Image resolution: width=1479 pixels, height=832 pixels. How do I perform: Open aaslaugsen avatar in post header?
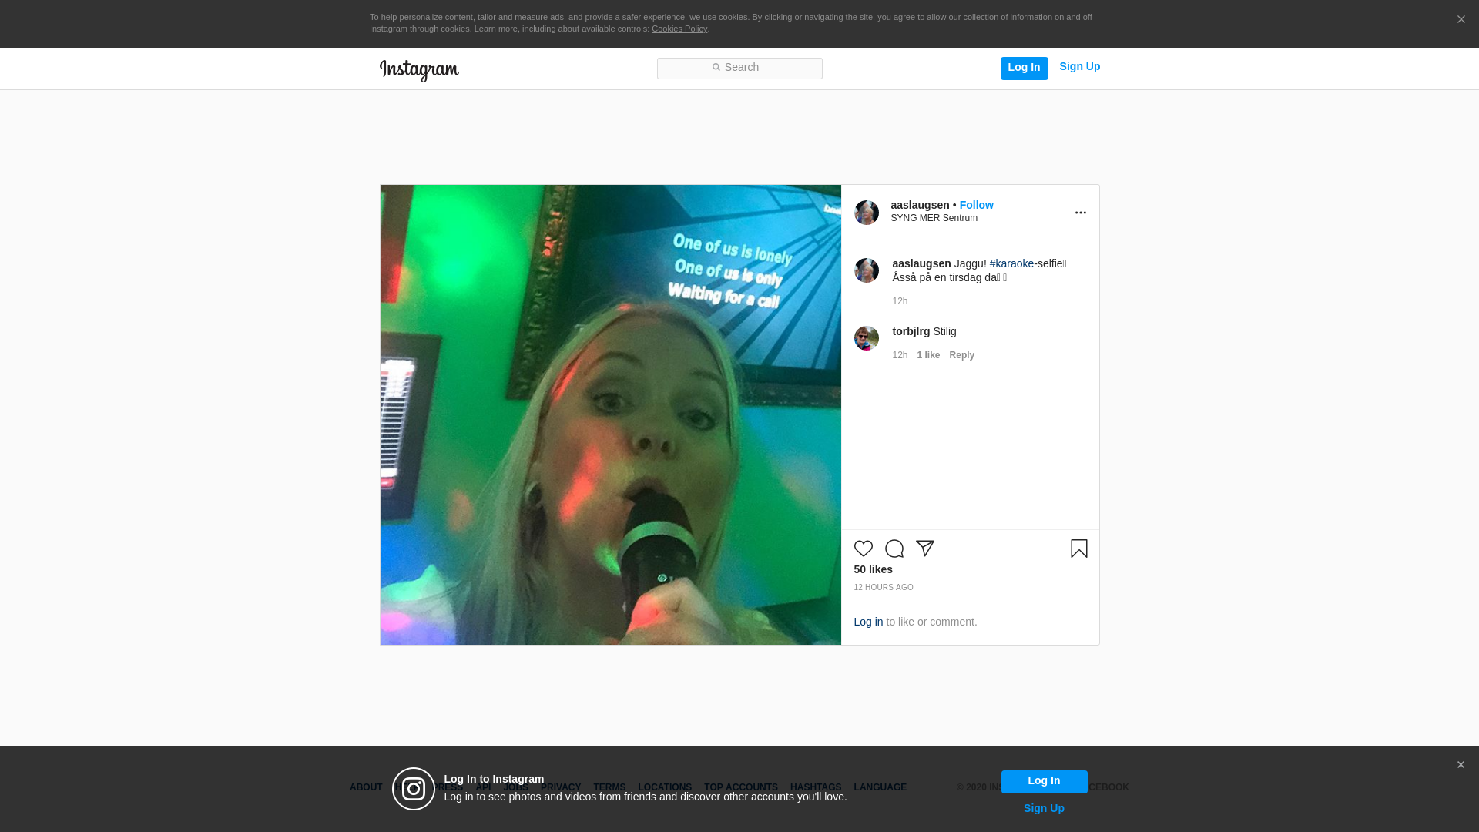(867, 213)
